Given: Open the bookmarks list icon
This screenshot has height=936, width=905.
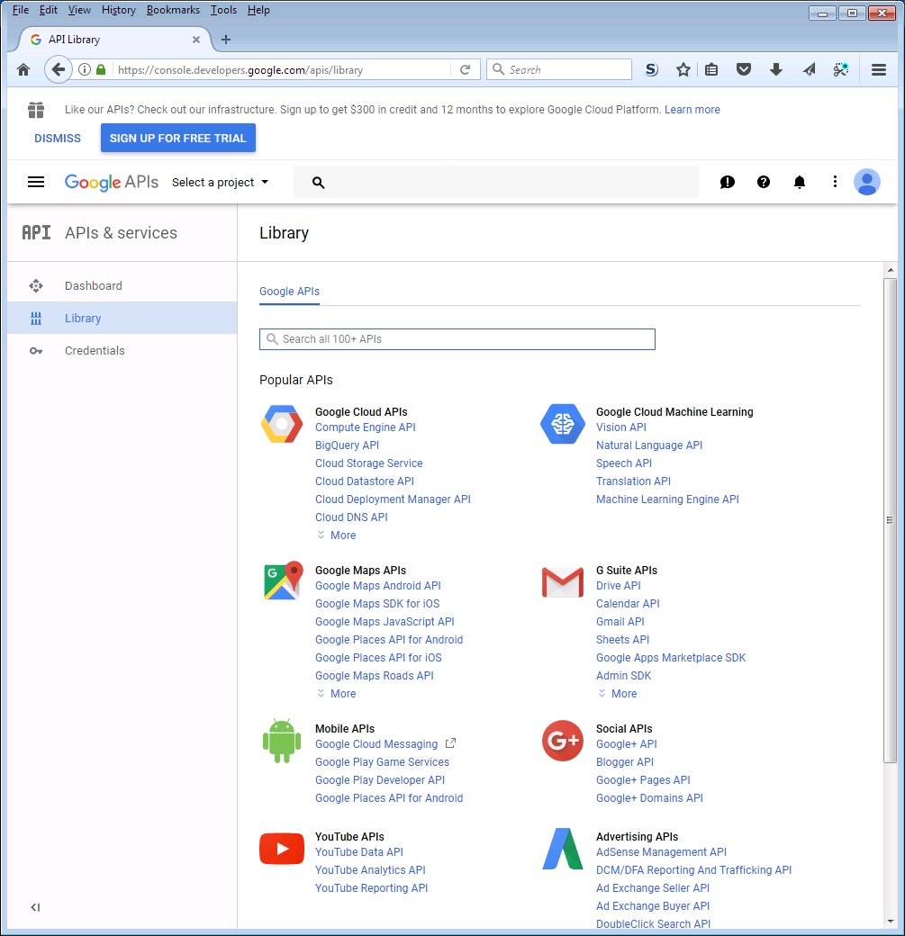Looking at the screenshot, I should point(710,70).
